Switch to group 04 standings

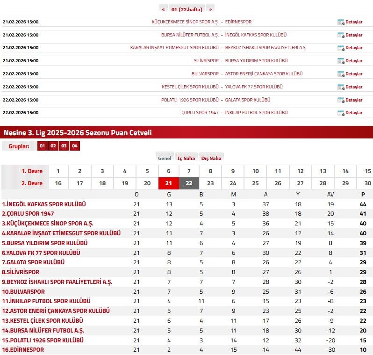click(x=75, y=146)
